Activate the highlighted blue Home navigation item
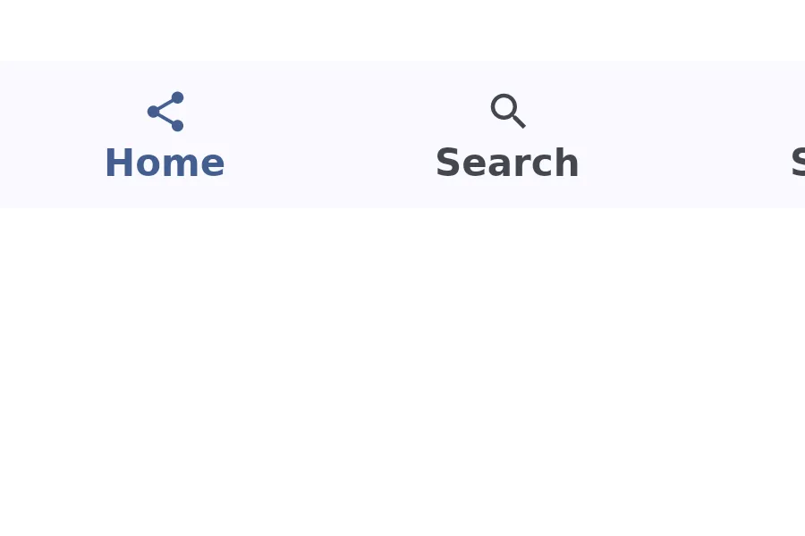The image size is (805, 536). click(165, 134)
